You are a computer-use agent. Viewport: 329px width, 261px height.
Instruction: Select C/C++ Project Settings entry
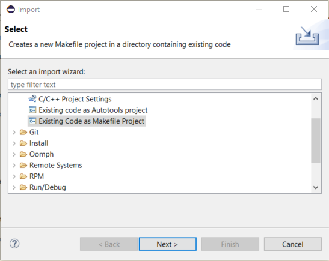click(75, 99)
